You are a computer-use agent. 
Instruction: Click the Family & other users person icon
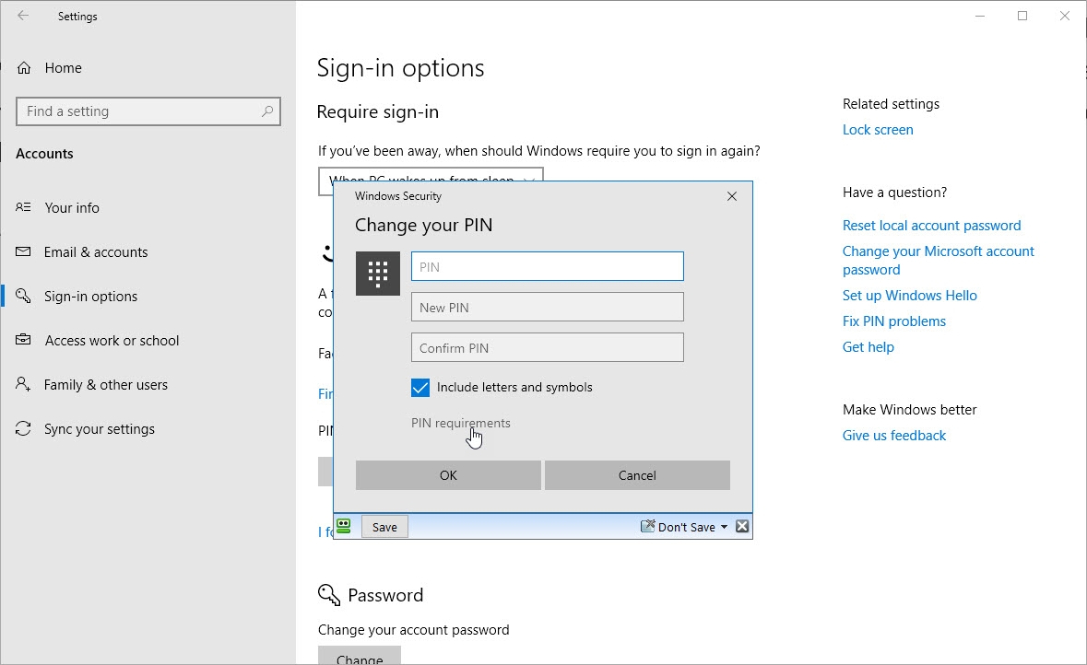[23, 384]
